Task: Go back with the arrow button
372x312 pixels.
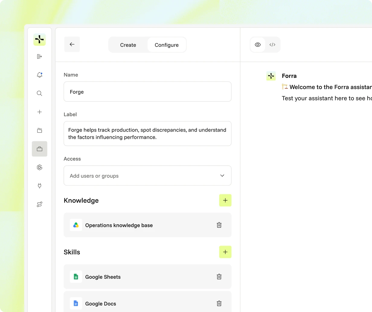Action: tap(72, 44)
